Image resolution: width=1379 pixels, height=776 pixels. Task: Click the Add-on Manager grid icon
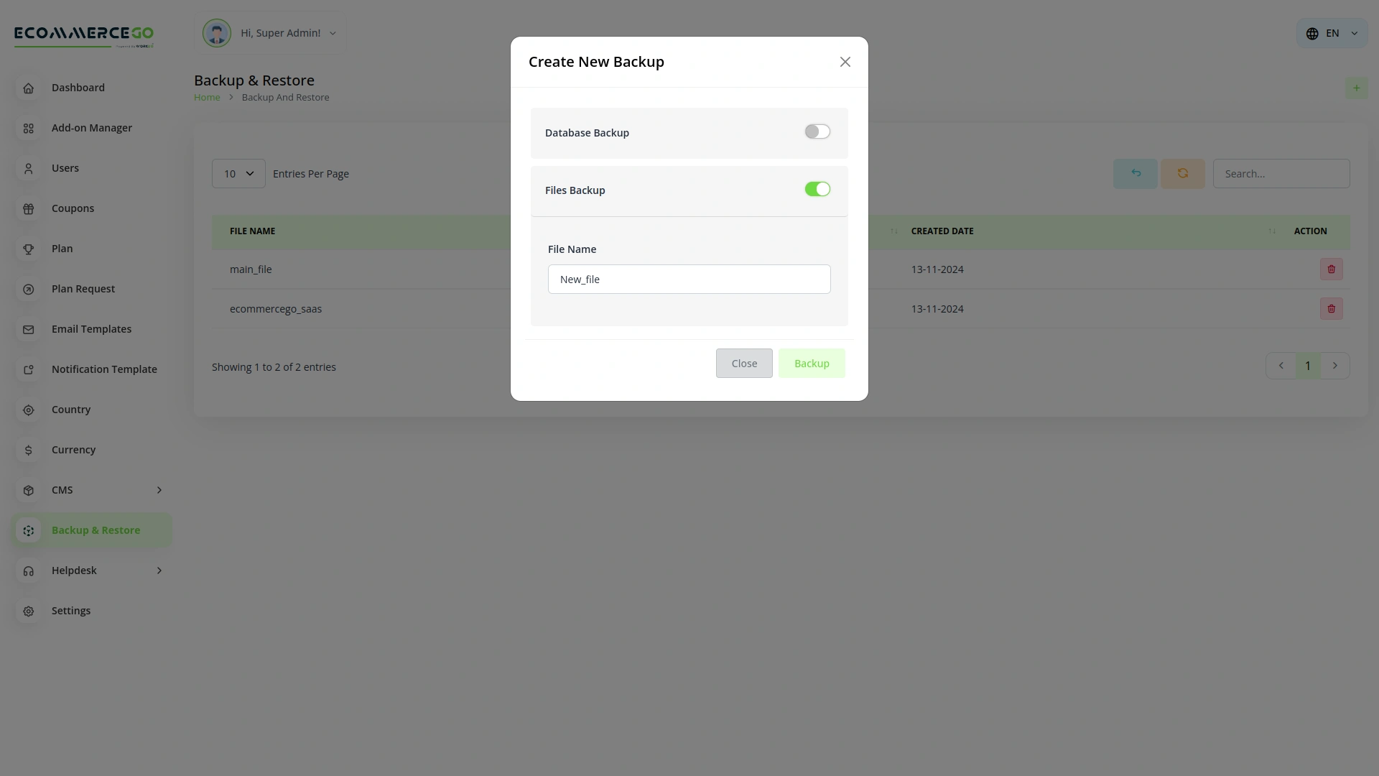pyautogui.click(x=29, y=128)
